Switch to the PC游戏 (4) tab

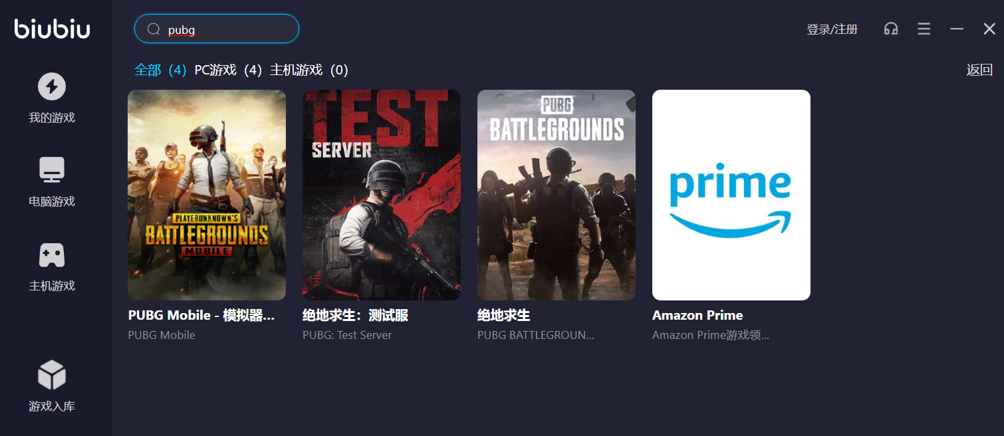point(228,70)
